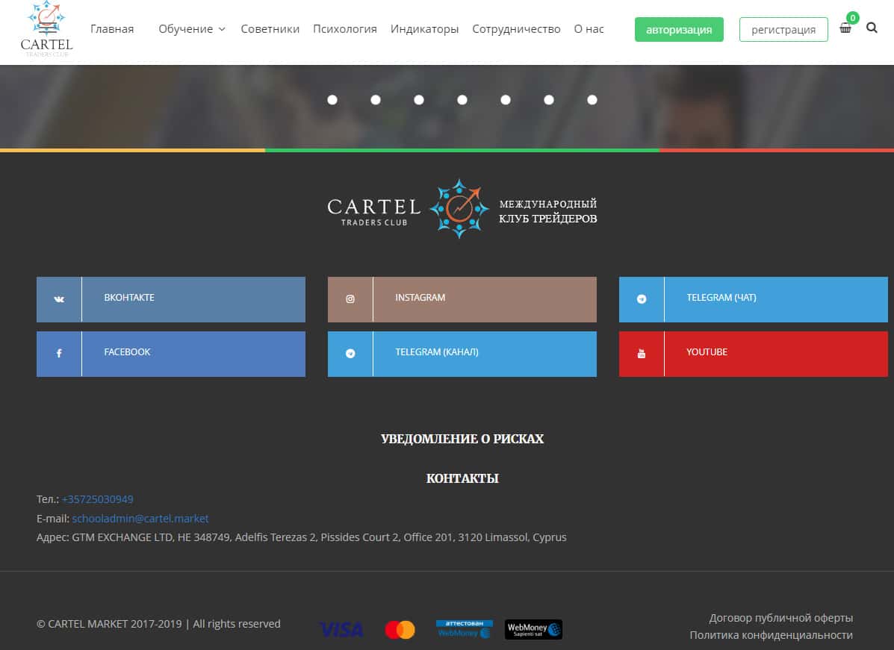The height and width of the screenshot is (650, 894).
Task: Expand the Обучение dropdown menu
Action: tap(191, 29)
